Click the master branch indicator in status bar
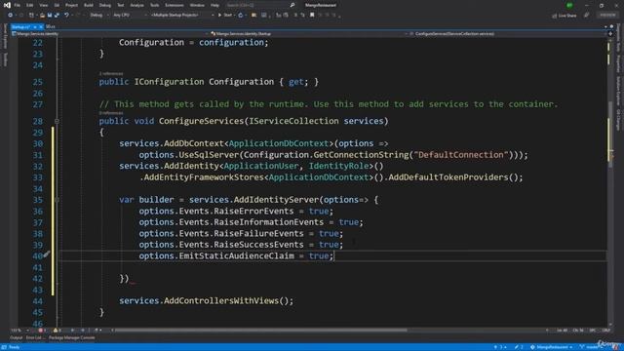 click(x=591, y=347)
